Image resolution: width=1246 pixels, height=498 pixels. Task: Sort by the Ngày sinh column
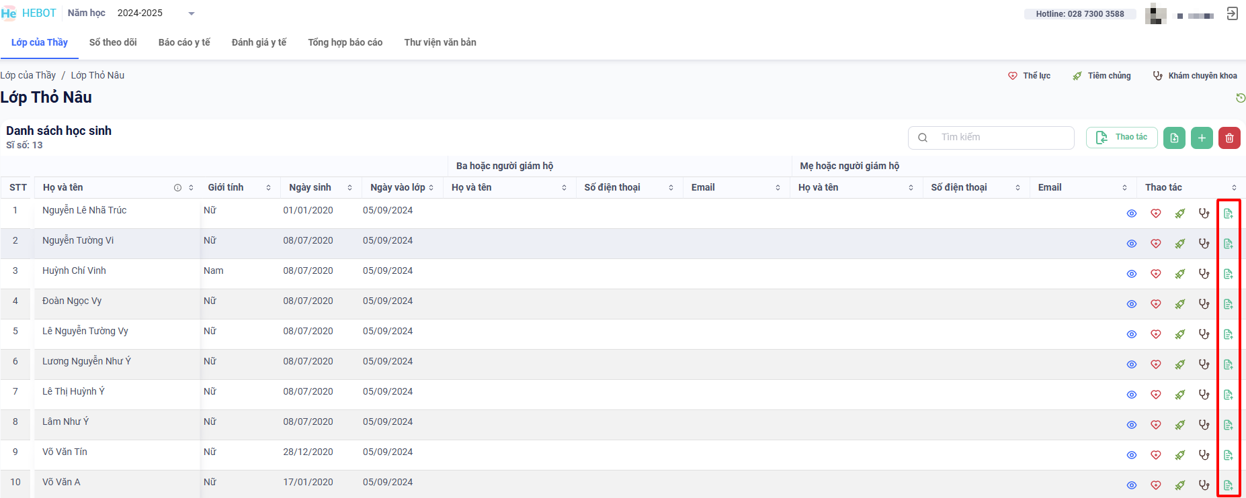tap(349, 188)
